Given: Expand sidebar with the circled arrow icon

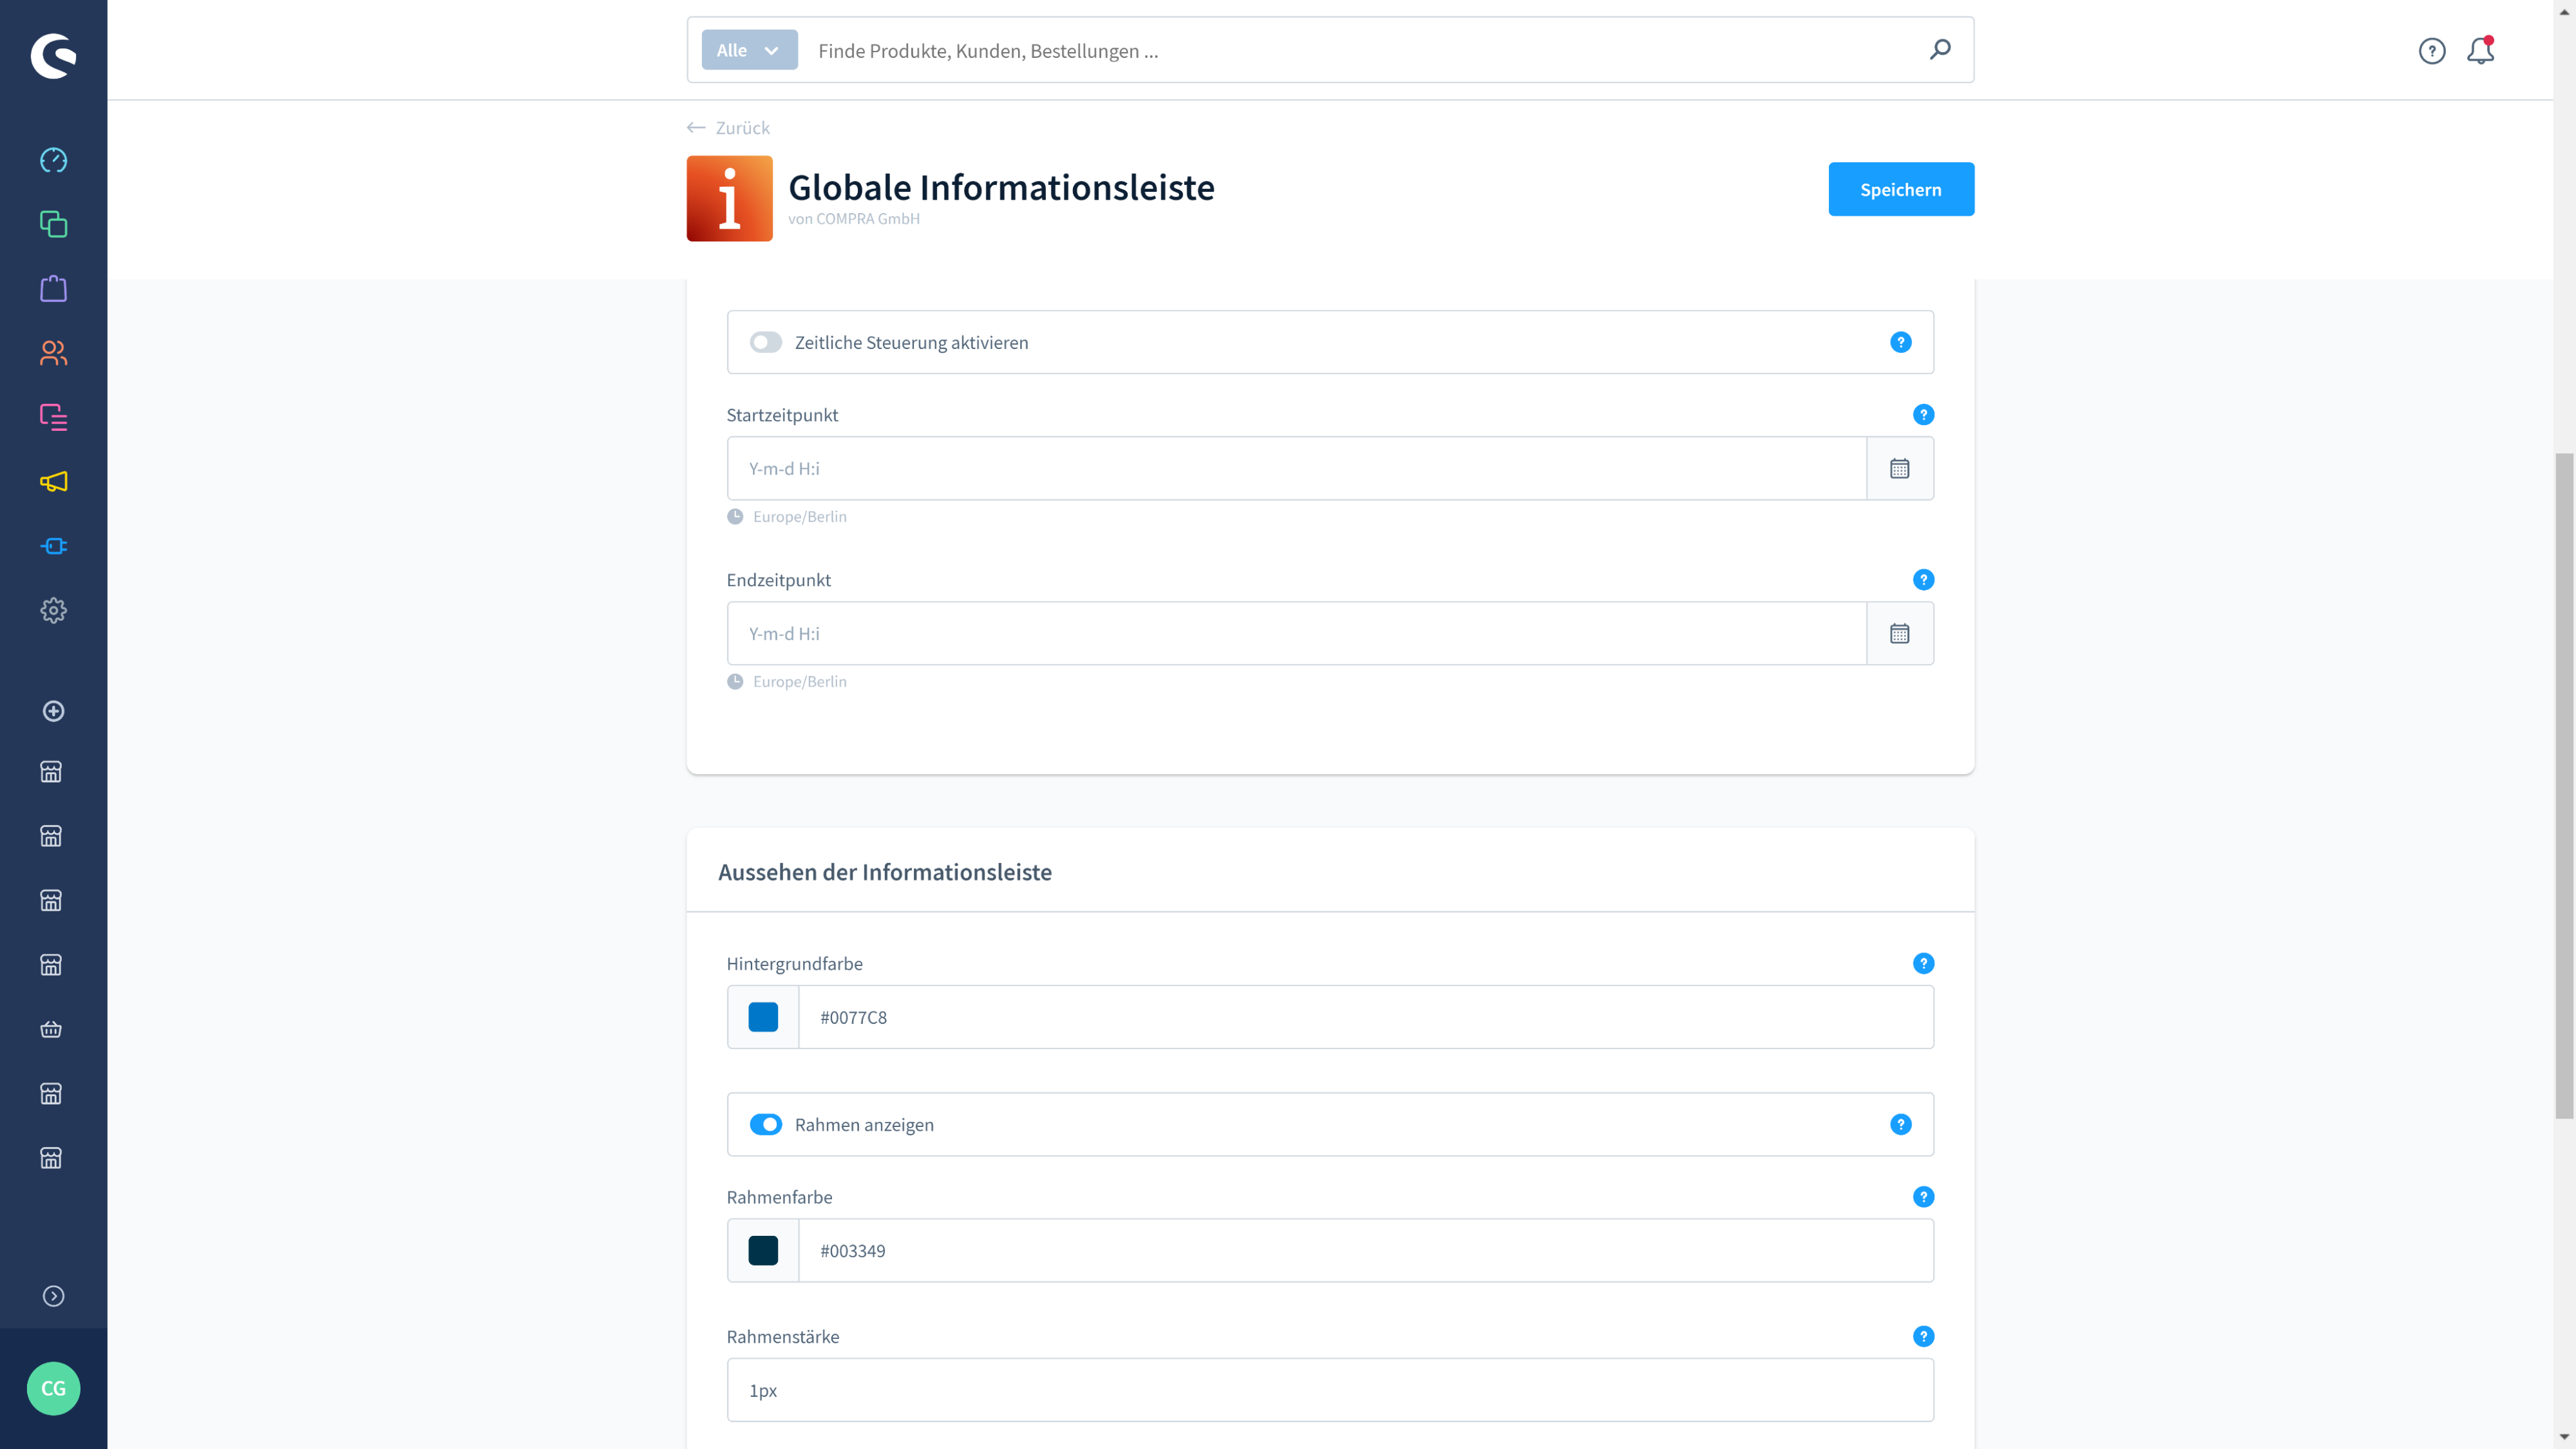Looking at the screenshot, I should (x=53, y=1296).
